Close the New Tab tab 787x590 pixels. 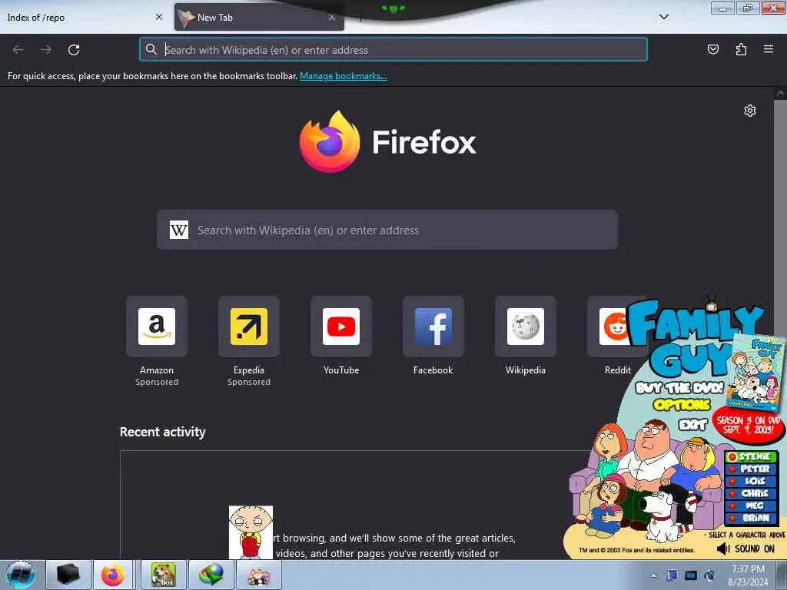click(332, 17)
